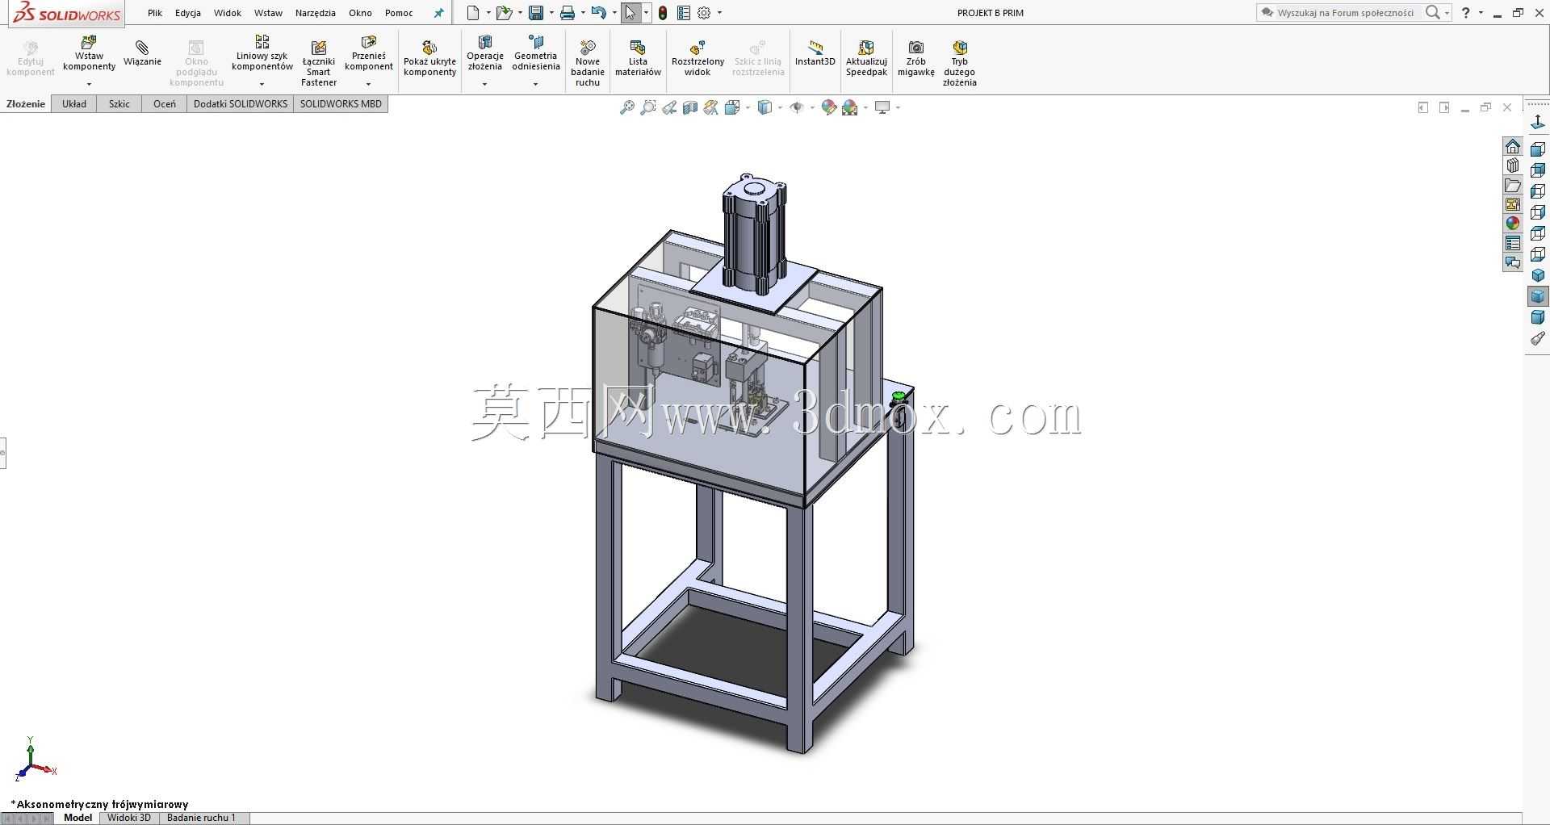Expand Przenieś komponent dropdown arrow
The image size is (1550, 825).
tap(369, 84)
